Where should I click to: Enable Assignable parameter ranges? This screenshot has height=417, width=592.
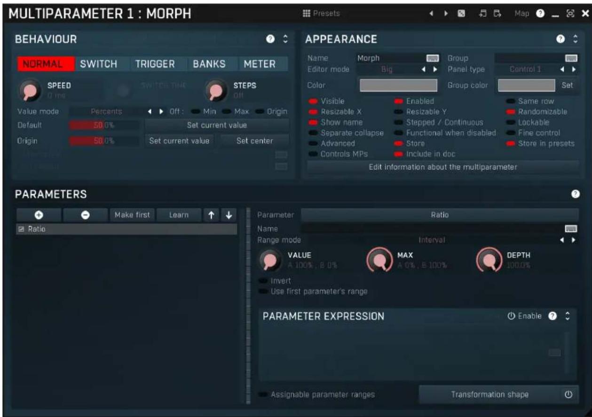pyautogui.click(x=317, y=394)
